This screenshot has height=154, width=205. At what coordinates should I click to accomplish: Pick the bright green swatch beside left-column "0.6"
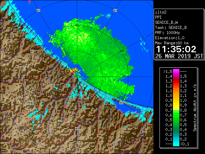(x=176, y=115)
